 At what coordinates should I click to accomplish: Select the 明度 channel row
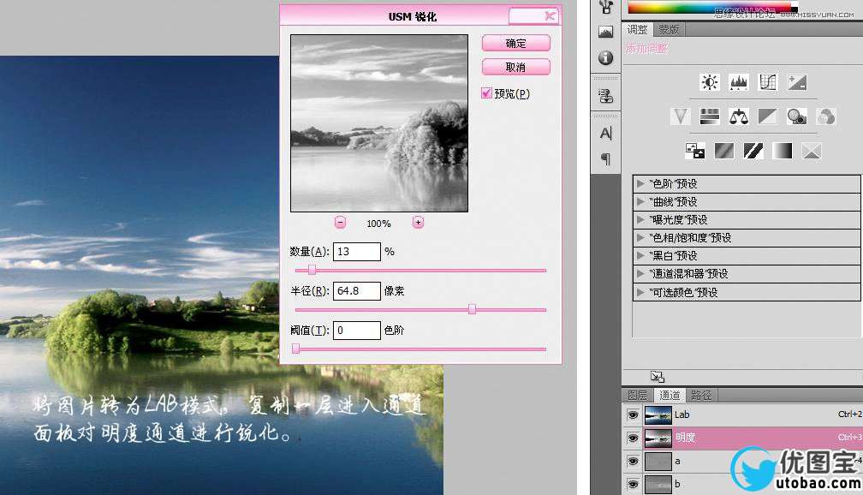point(742,438)
